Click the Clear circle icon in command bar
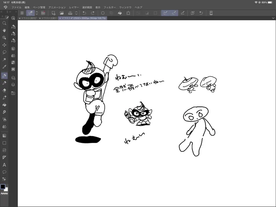This screenshot has width=276, height=207. pyautogui.click(x=103, y=13)
